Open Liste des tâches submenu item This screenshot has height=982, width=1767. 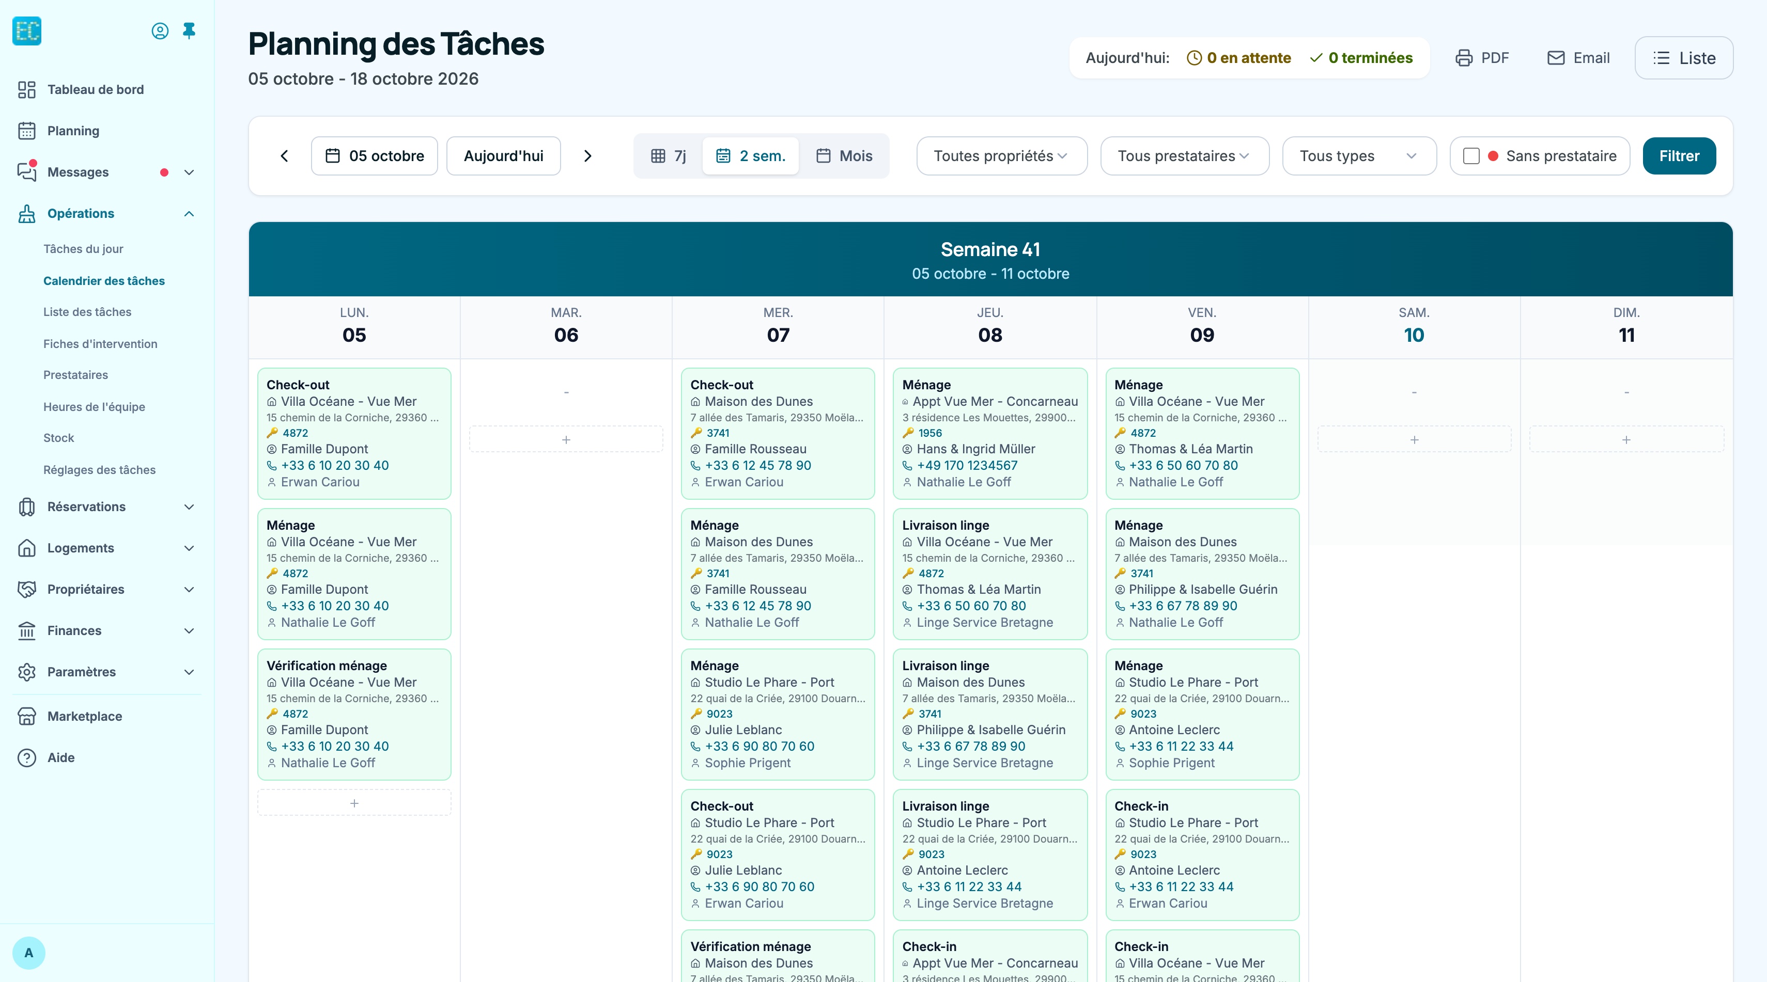pos(87,312)
